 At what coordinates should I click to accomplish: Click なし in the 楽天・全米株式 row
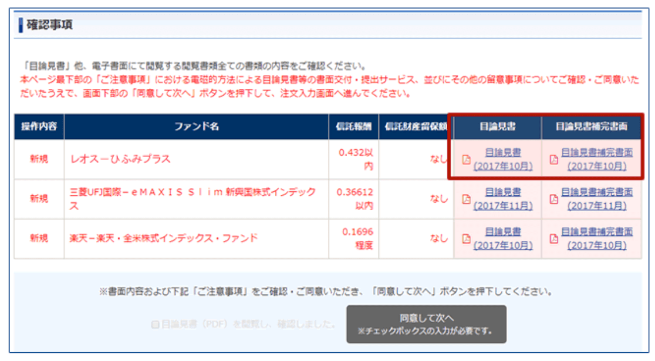pos(439,238)
